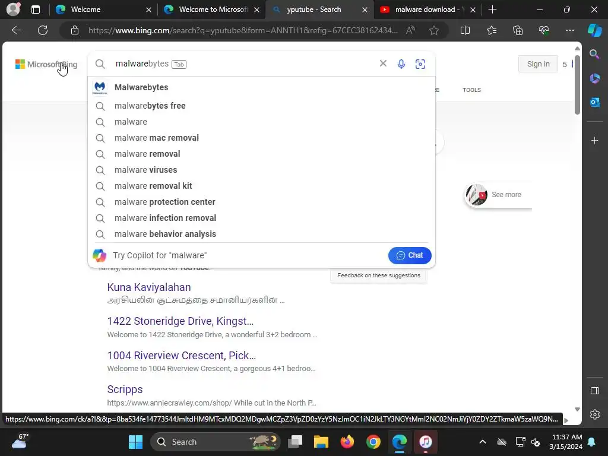Open the Kuna Kaviyalahan link
Screen dimensions: 608x456
[149, 287]
